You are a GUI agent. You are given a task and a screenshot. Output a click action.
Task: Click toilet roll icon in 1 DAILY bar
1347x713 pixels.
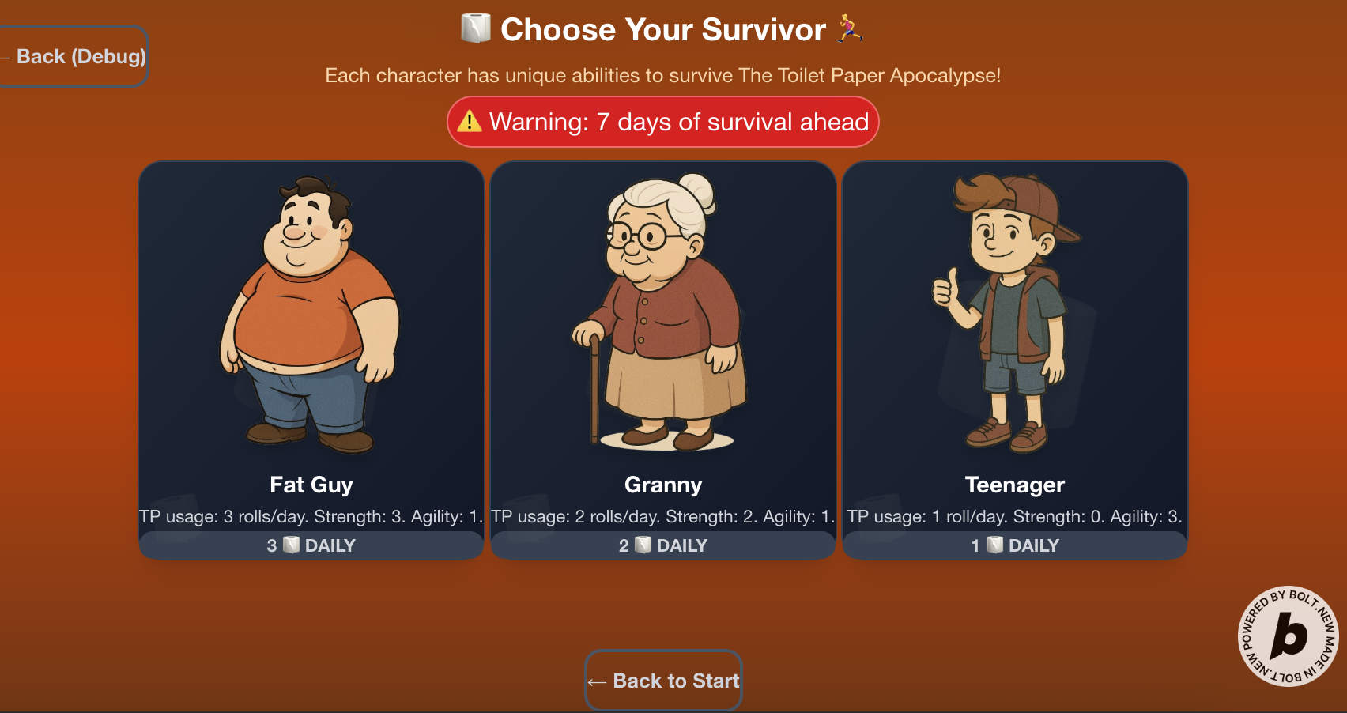coord(994,545)
